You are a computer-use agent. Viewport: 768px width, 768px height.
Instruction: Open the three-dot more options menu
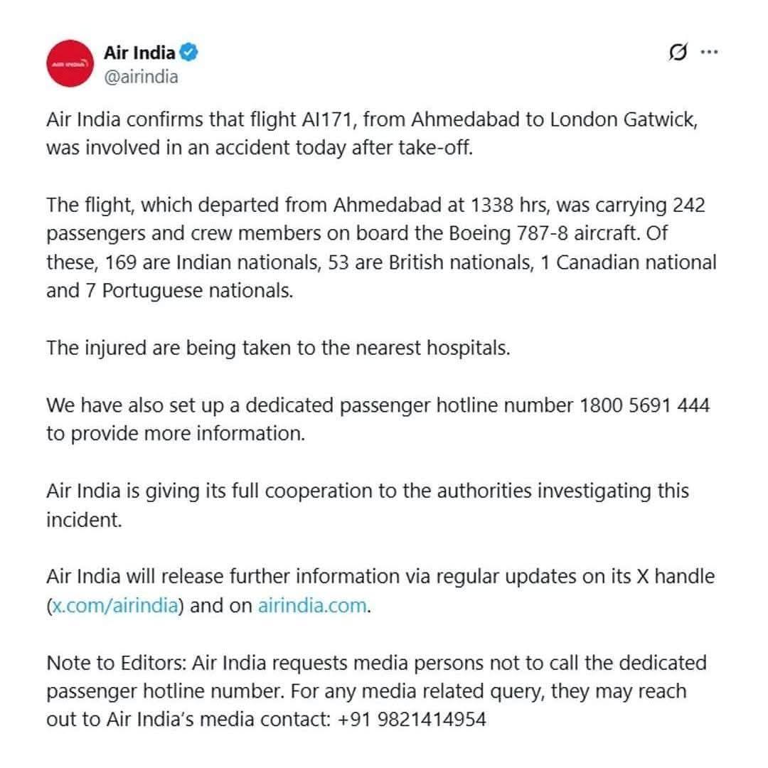709,52
